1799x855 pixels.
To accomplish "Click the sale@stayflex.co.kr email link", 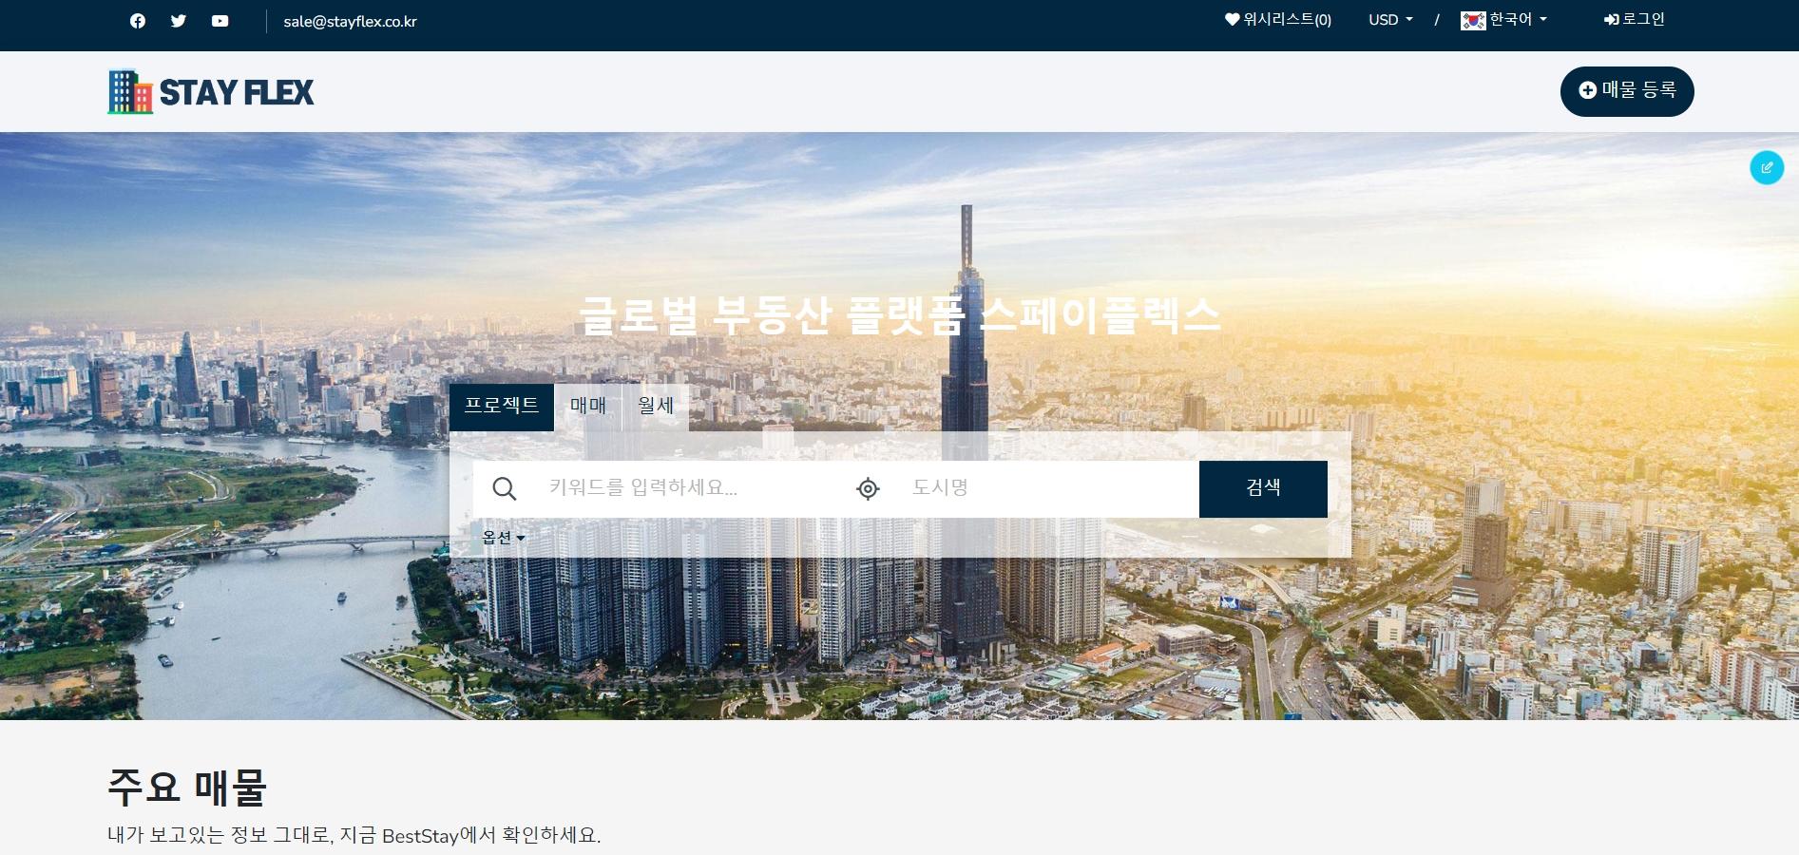I will coord(350,19).
